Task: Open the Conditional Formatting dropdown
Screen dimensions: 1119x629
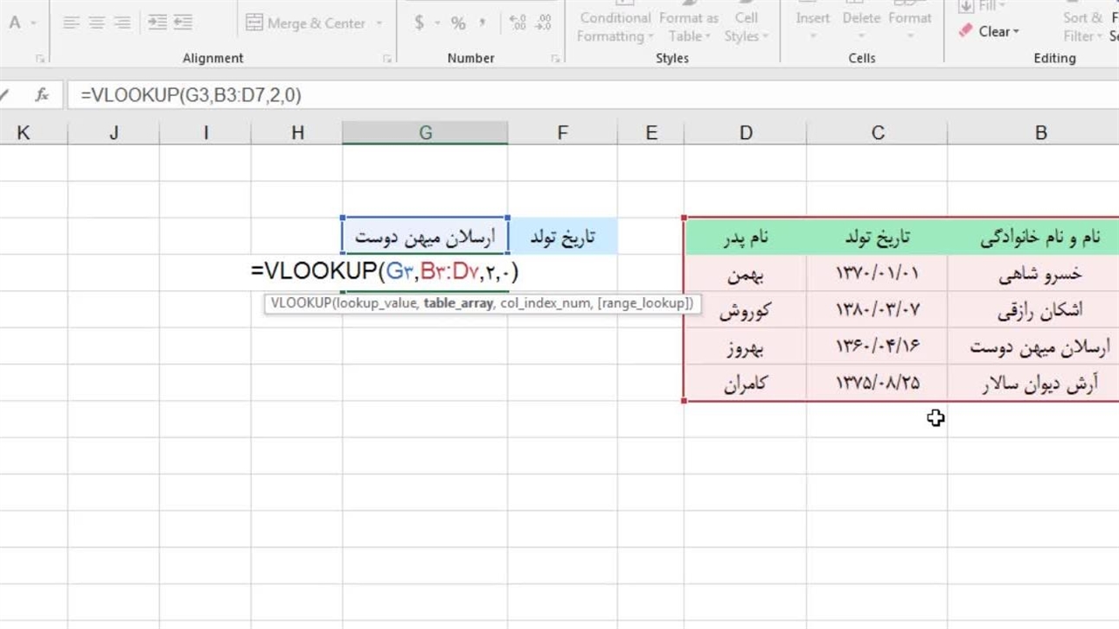Action: (x=615, y=27)
